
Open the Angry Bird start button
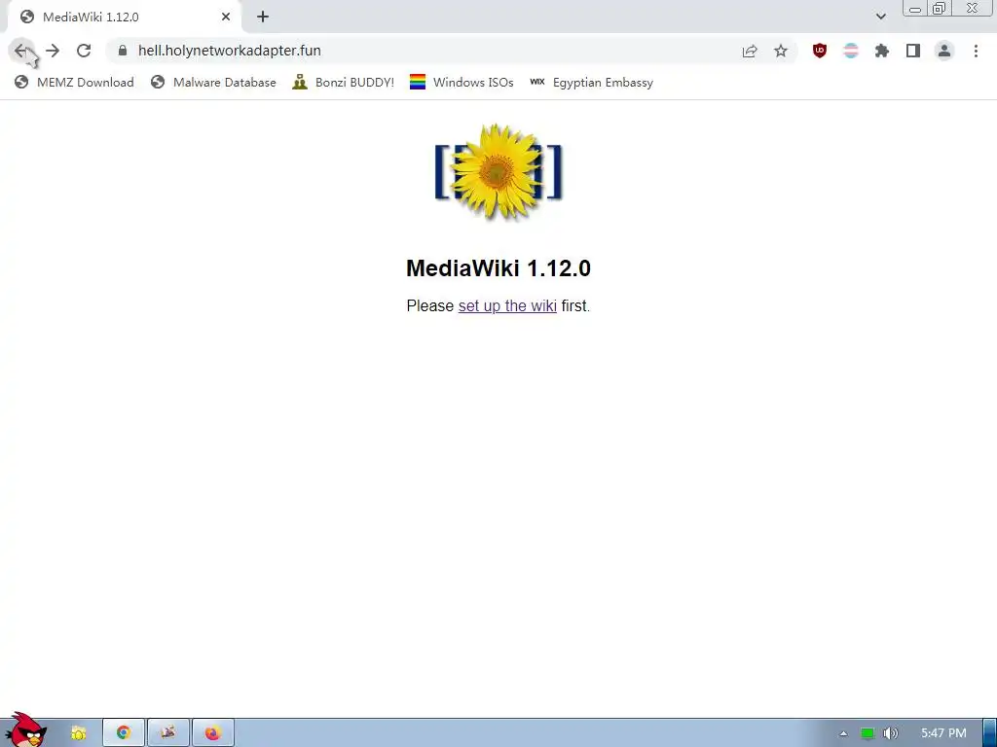click(x=25, y=730)
